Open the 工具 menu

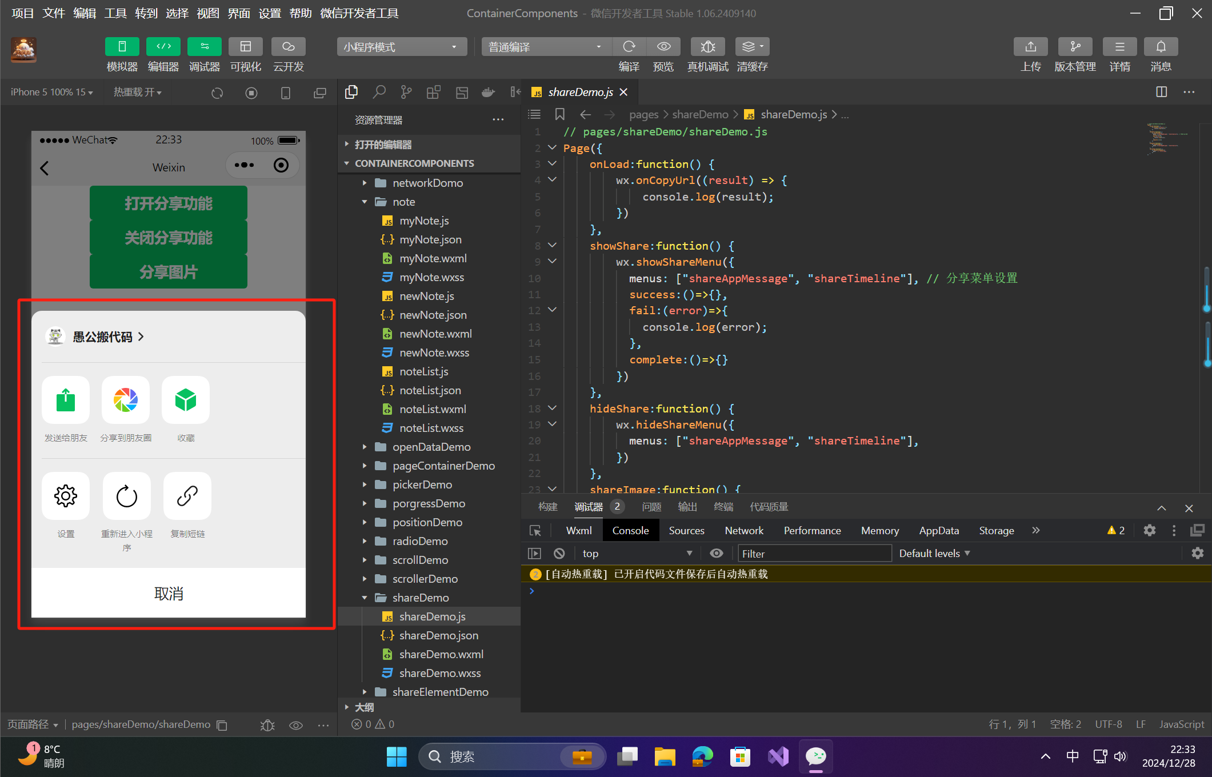coord(115,13)
